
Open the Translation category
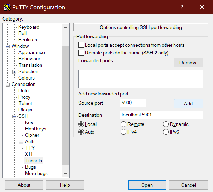coord(30,65)
